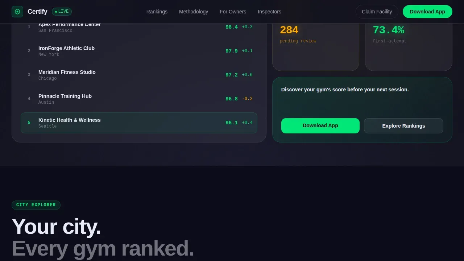Click the Explore Rankings button
The width and height of the screenshot is (464, 261).
click(x=403, y=126)
